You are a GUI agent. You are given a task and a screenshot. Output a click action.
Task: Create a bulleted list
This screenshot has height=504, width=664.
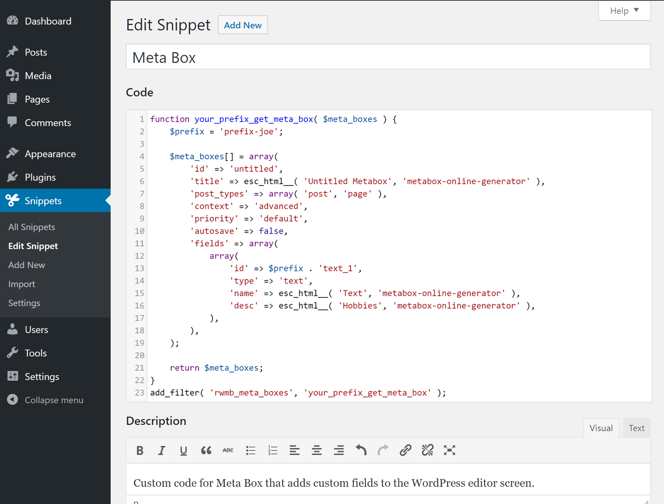point(250,450)
